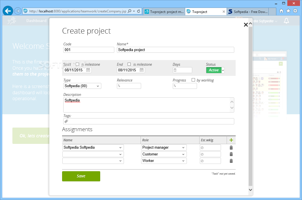This screenshot has width=302, height=200.
Task: Click the browser forward arrow button
Action: point(18,11)
